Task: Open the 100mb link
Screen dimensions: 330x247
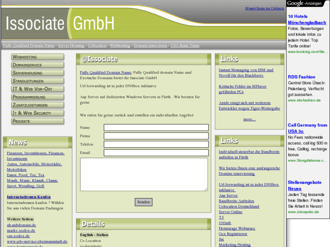Action: 225,223
